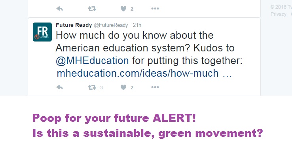Open more options on Future Ready tweet
Image resolution: width=292 pixels, height=151 pixels.
tap(155, 87)
